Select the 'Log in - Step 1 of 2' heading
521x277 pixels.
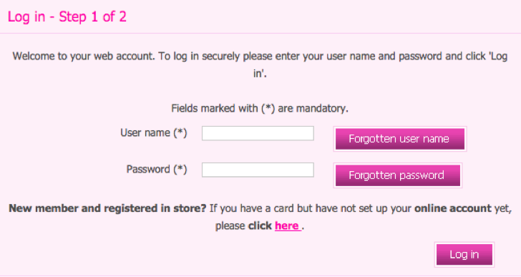(x=67, y=16)
